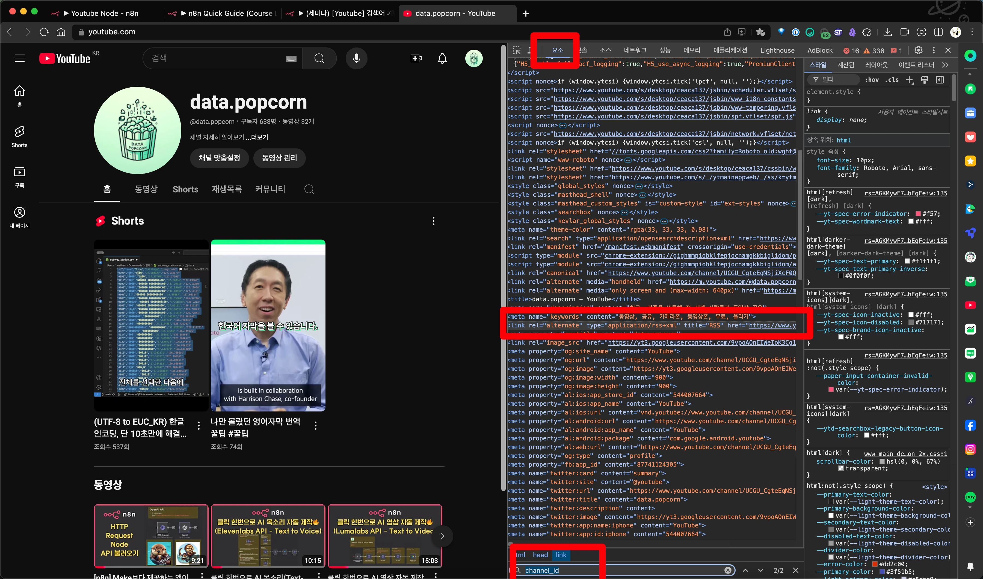Toggle the computed styles sidebar icon
The width and height of the screenshot is (983, 579).
click(x=940, y=80)
